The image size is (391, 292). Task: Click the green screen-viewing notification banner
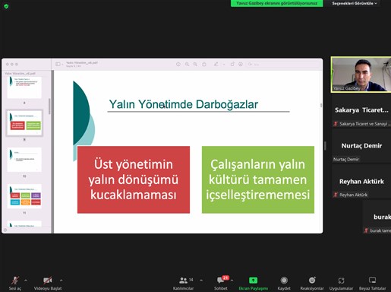click(276, 3)
